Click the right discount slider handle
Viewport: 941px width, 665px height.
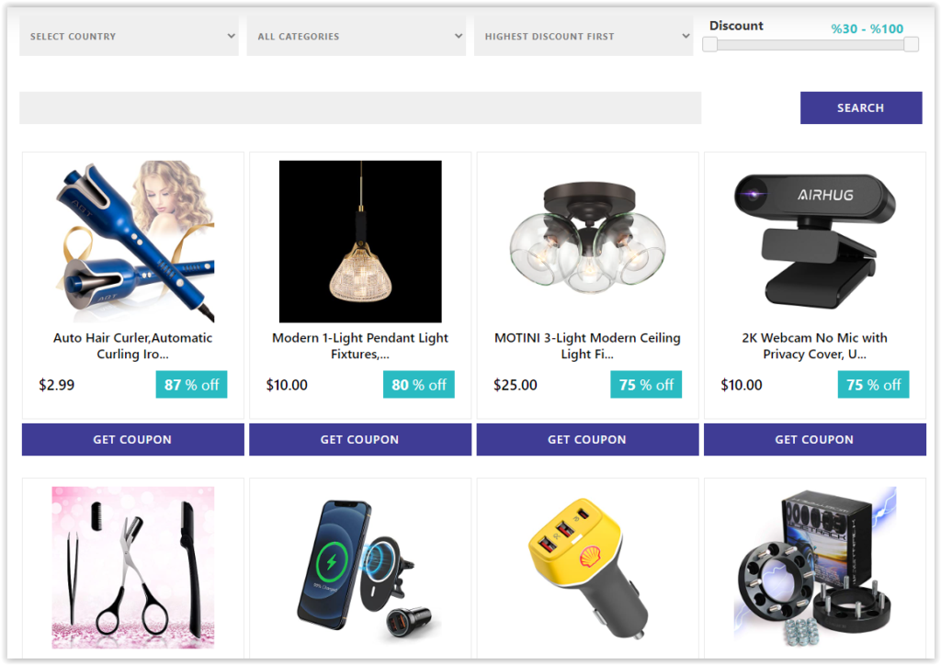(911, 44)
